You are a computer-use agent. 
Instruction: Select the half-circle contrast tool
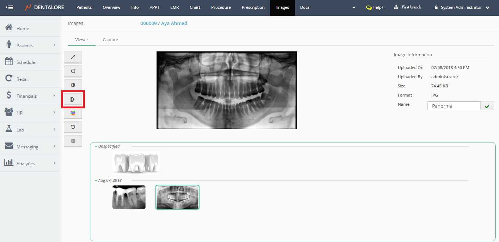pos(73,85)
